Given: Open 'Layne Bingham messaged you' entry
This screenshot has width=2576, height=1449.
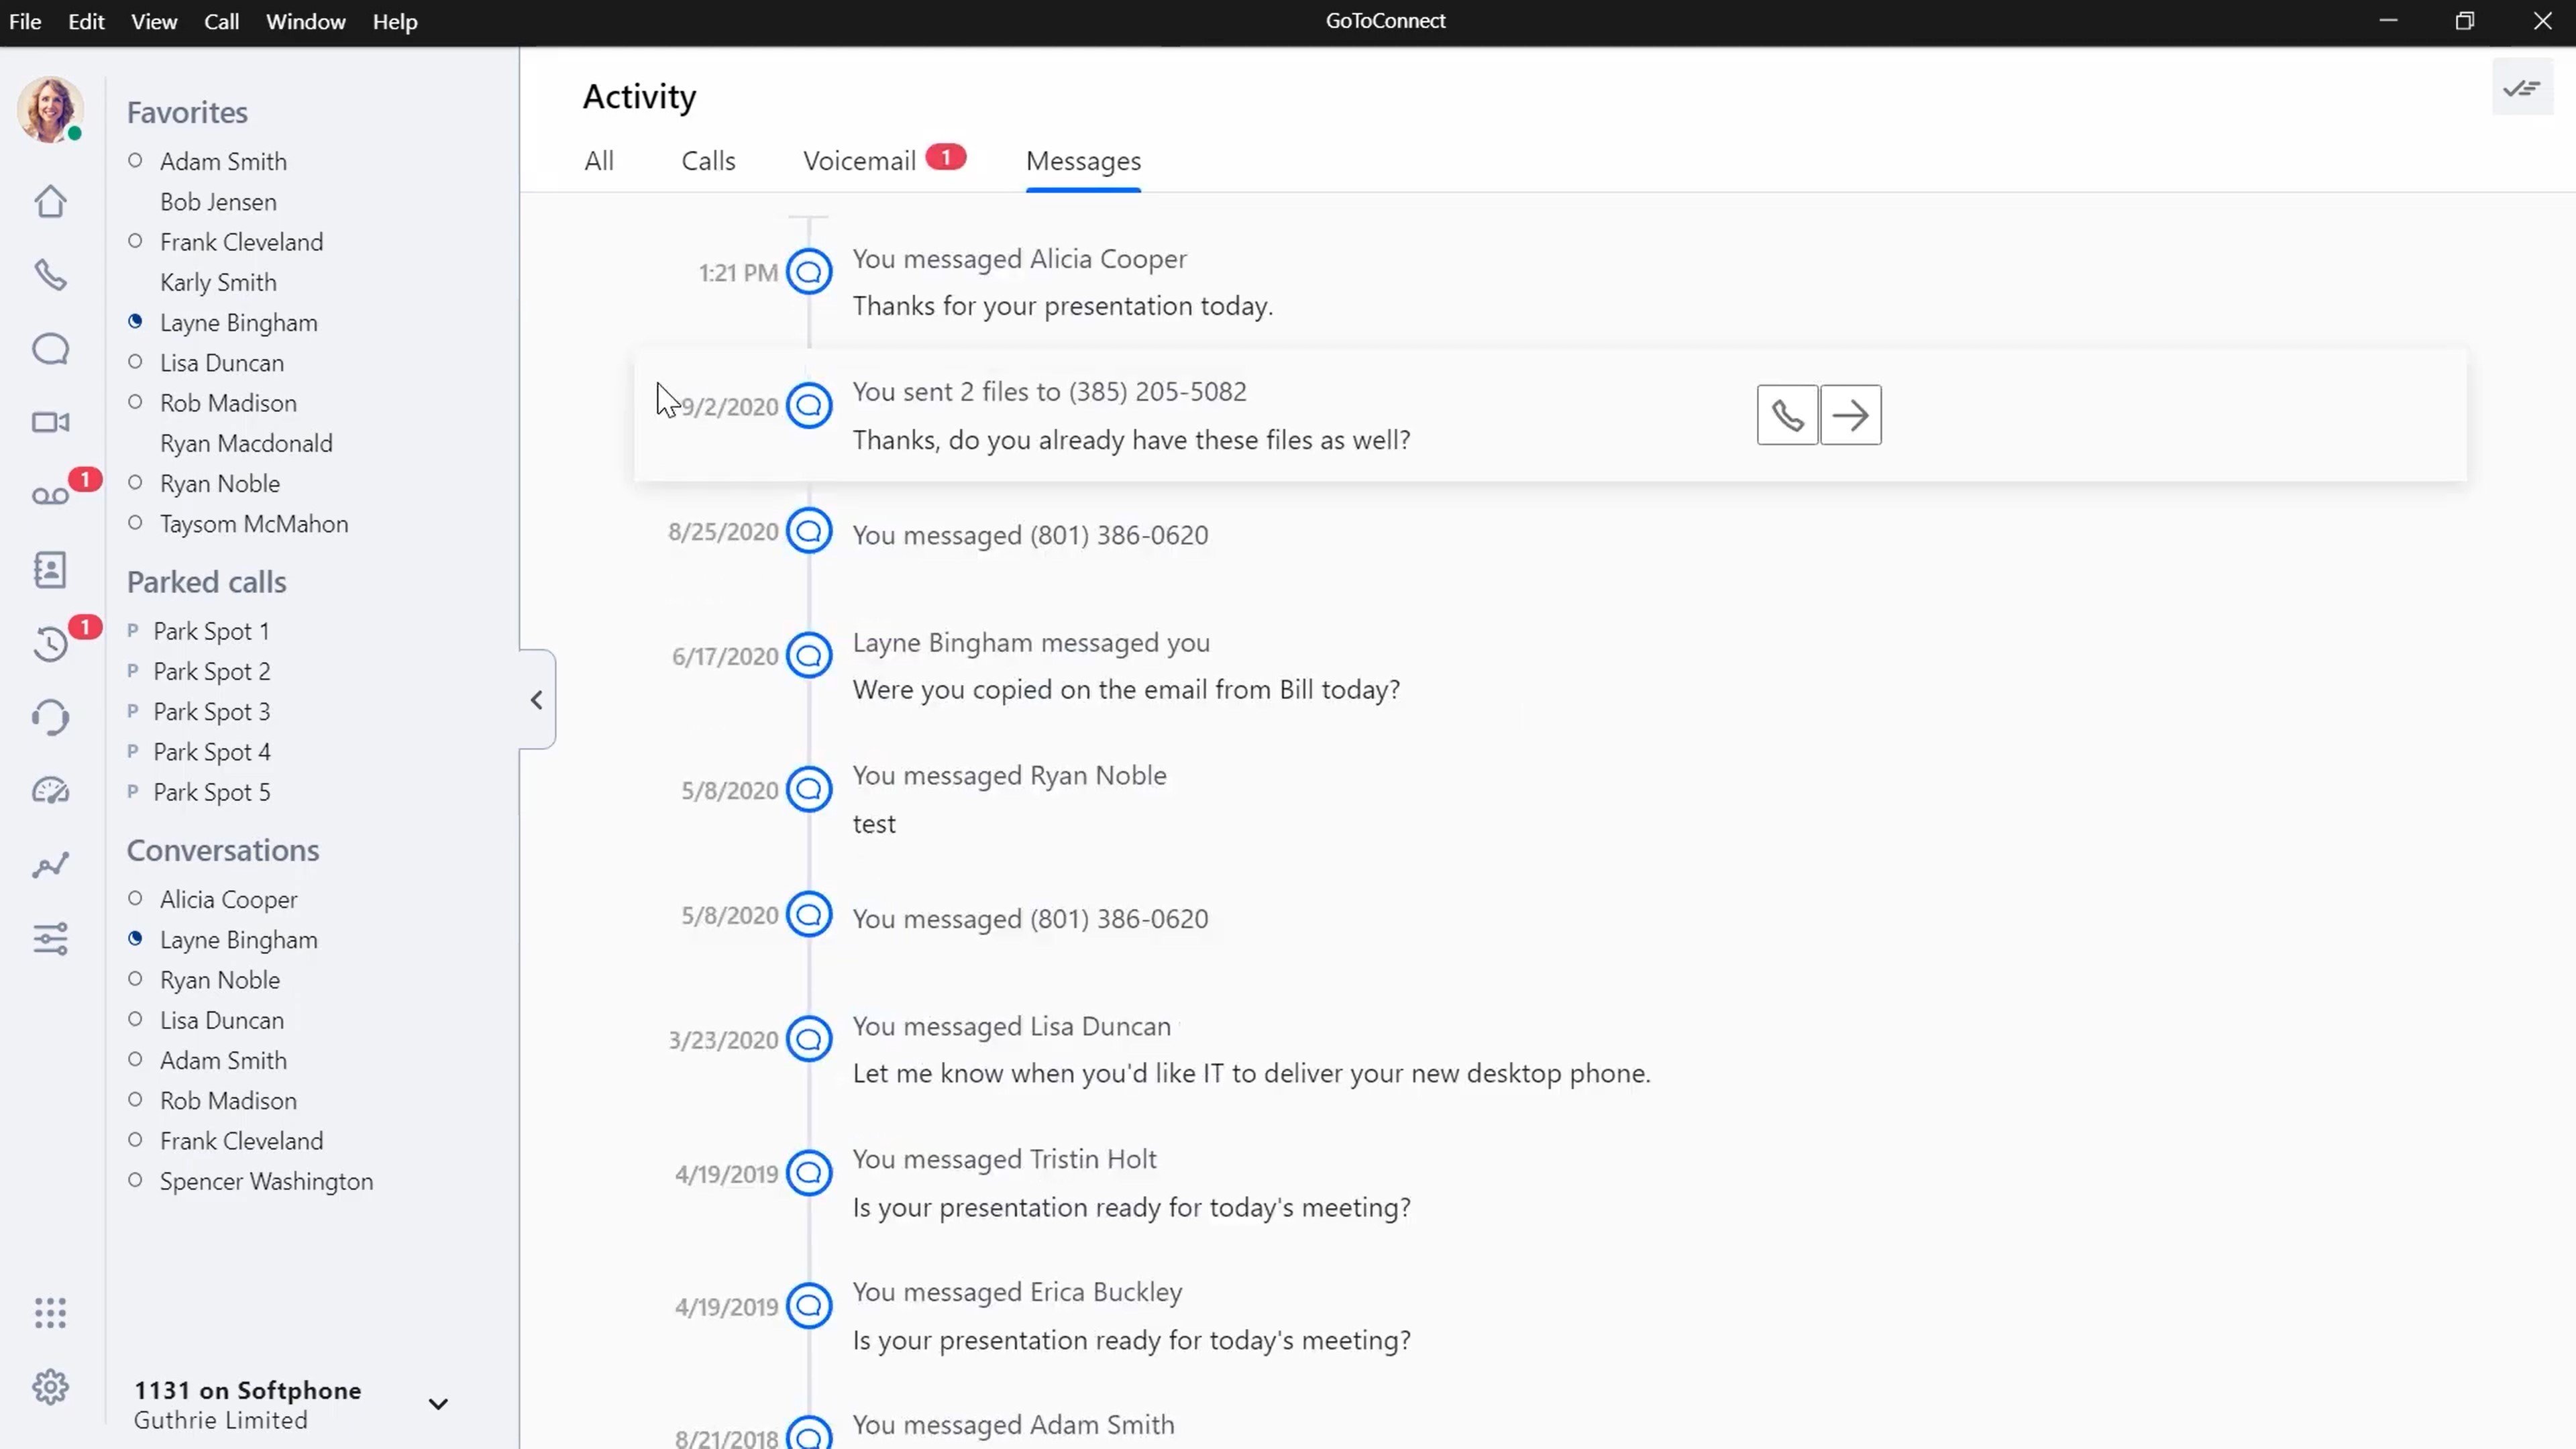Looking at the screenshot, I should point(1031,643).
